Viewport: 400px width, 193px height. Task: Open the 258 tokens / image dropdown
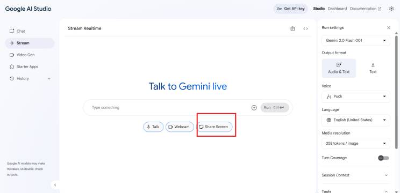(x=356, y=144)
